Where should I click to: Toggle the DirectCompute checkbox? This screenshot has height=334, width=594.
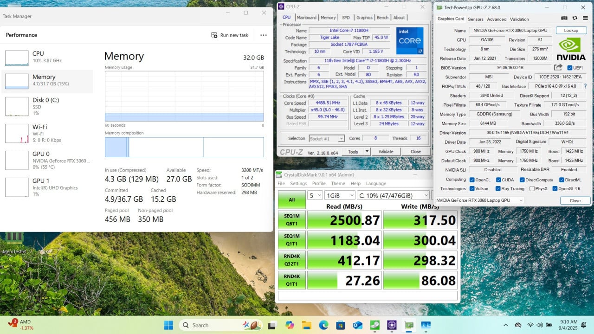point(522,180)
